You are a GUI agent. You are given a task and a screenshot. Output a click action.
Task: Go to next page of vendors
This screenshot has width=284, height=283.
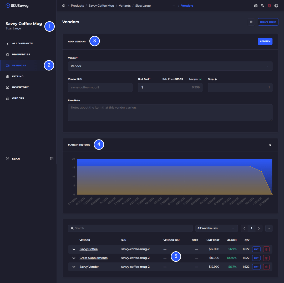[259, 228]
